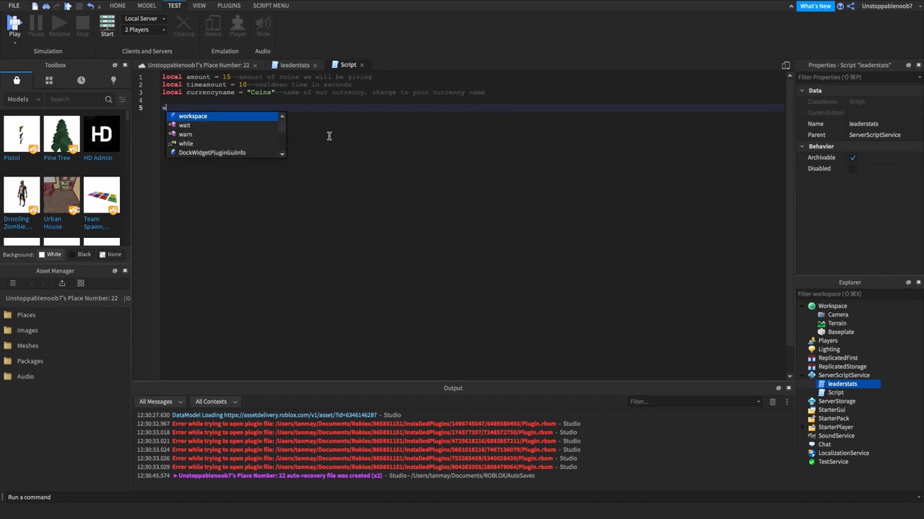Open the What's New button

click(815, 6)
